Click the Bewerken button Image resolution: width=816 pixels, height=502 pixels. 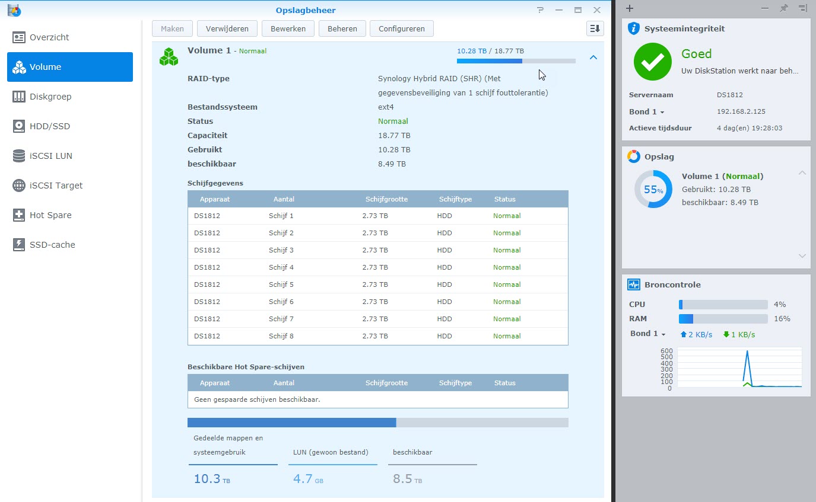point(288,28)
